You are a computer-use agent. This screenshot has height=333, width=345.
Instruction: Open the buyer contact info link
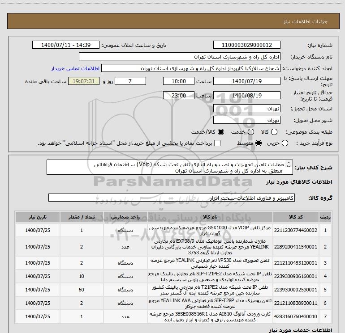pyautogui.click(x=75, y=68)
